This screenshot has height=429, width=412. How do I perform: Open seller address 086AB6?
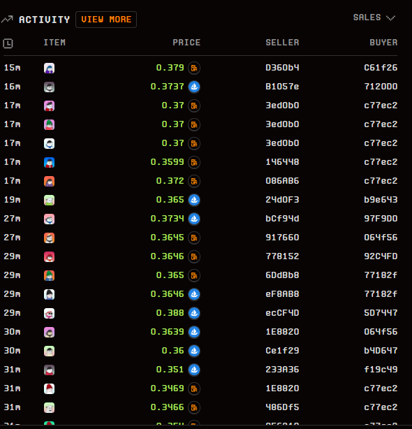pyautogui.click(x=282, y=181)
